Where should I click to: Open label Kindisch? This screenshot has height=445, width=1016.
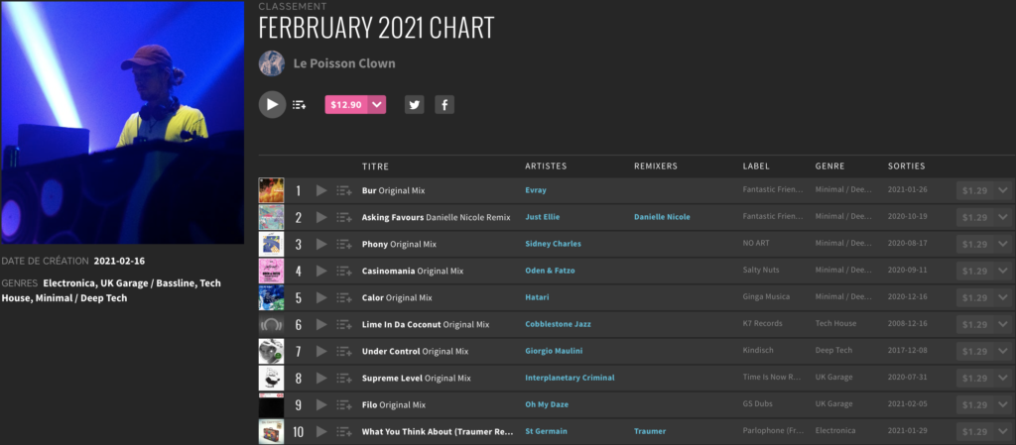tap(756, 351)
